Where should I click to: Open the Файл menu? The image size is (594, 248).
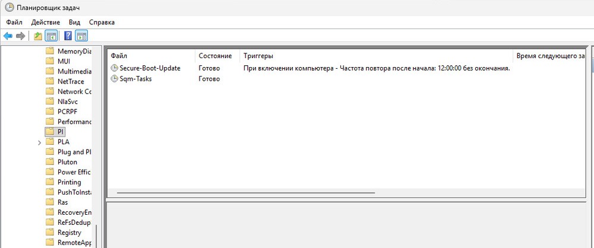14,23
